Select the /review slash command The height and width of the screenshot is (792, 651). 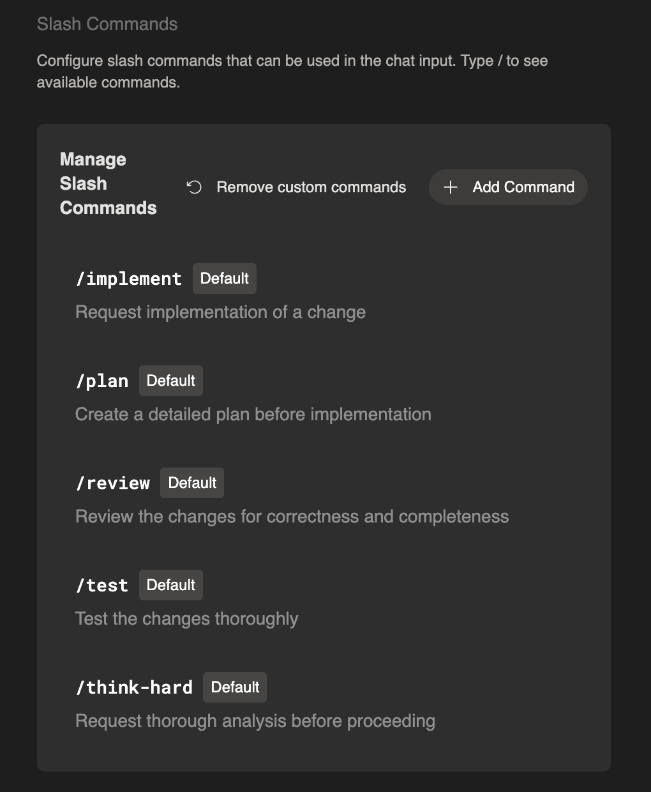(x=113, y=483)
